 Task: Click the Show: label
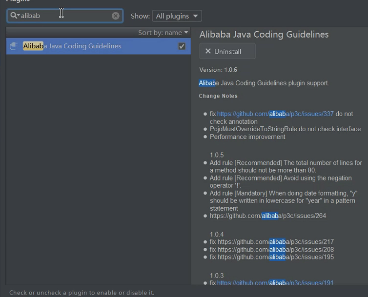[140, 16]
